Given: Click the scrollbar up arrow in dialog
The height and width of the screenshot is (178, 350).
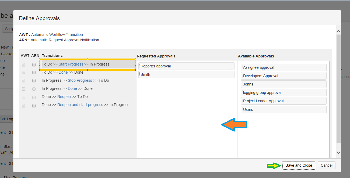Looking at the screenshot, I should pos(338,31).
